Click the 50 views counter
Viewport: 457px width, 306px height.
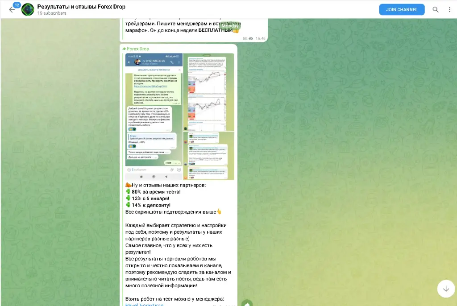pos(248,38)
